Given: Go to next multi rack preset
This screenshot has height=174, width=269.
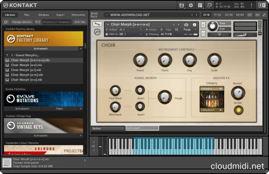Looking at the screenshot, I should coord(197,15).
